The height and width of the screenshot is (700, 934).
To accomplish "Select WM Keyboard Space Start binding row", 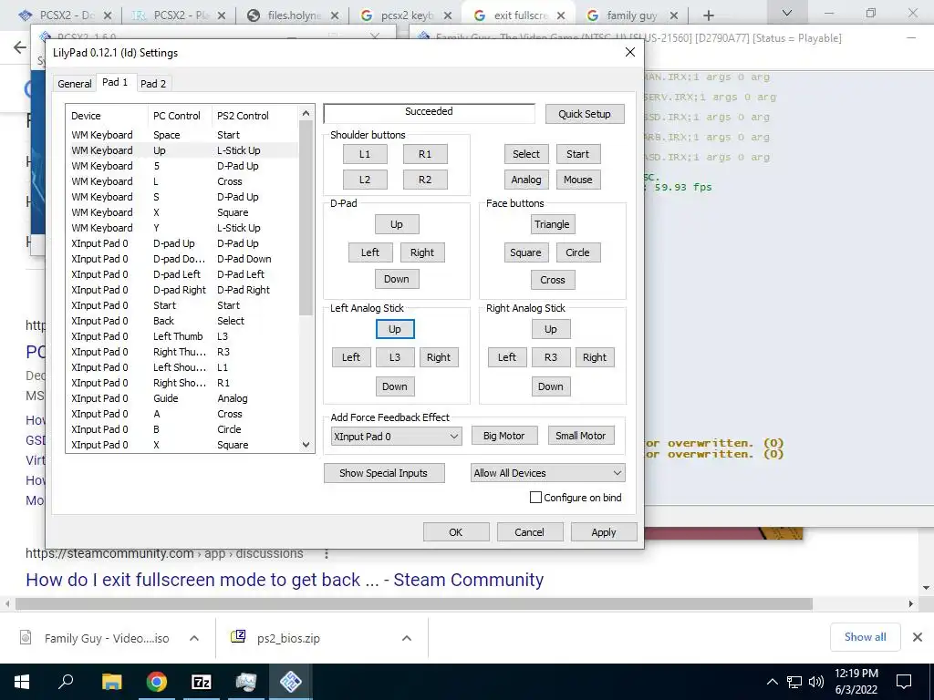I will (x=182, y=135).
